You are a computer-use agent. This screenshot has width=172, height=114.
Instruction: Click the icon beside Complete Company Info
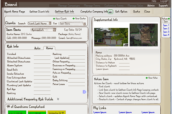point(111,12)
